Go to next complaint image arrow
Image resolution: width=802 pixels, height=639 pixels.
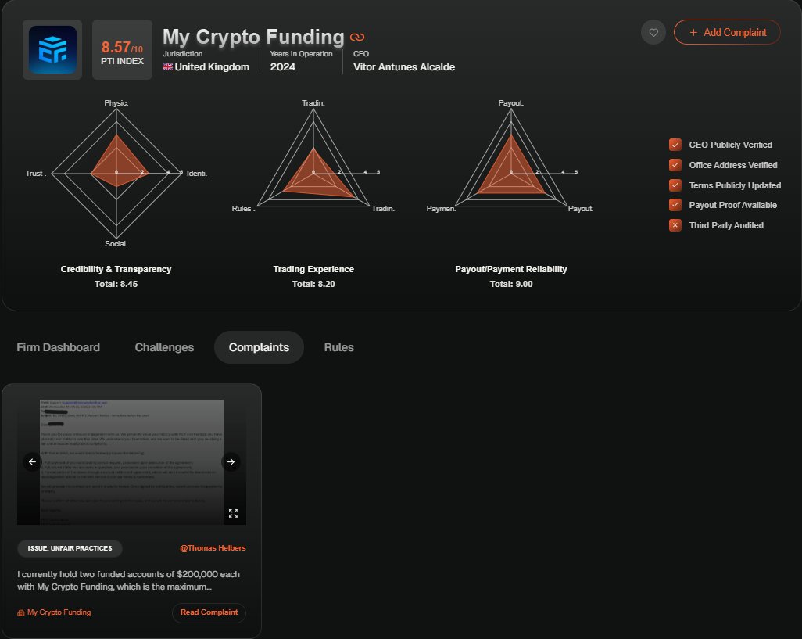coord(231,462)
